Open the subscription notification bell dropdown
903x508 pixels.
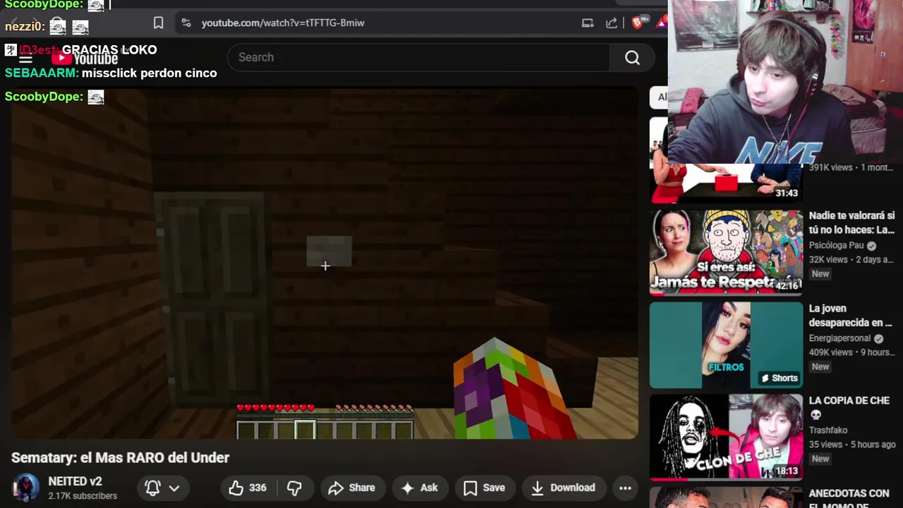pos(162,488)
